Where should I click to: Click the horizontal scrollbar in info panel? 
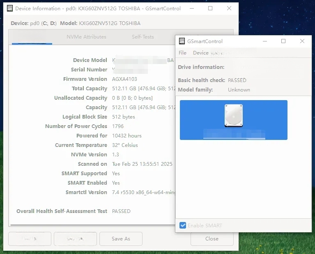click(93, 225)
